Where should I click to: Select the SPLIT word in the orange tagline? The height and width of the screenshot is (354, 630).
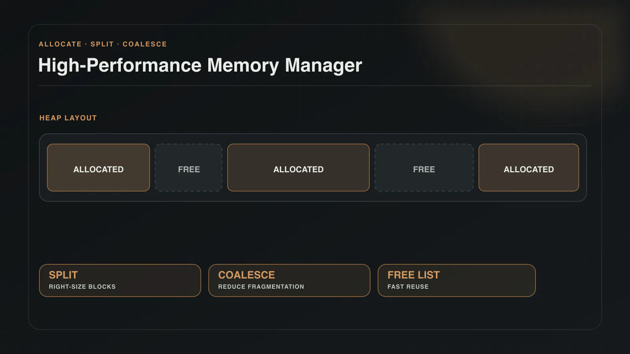102,44
